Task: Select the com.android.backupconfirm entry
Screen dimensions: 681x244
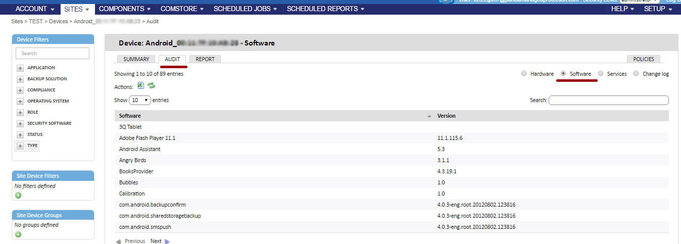Action: pyautogui.click(x=153, y=205)
